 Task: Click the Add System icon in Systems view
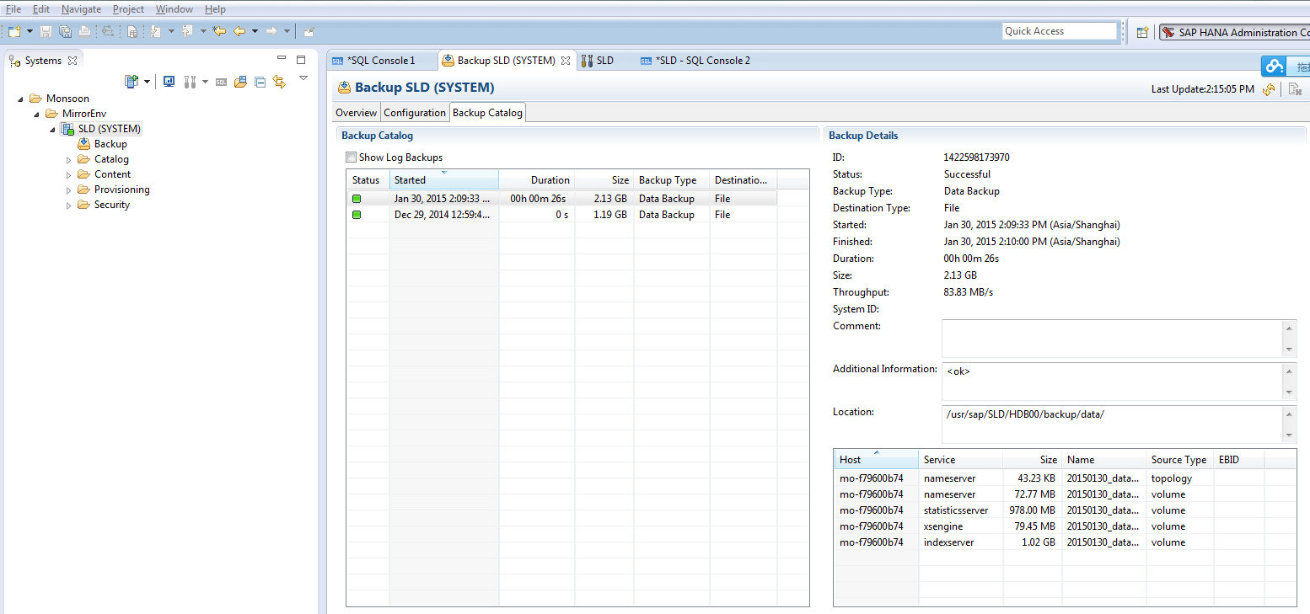coord(132,81)
